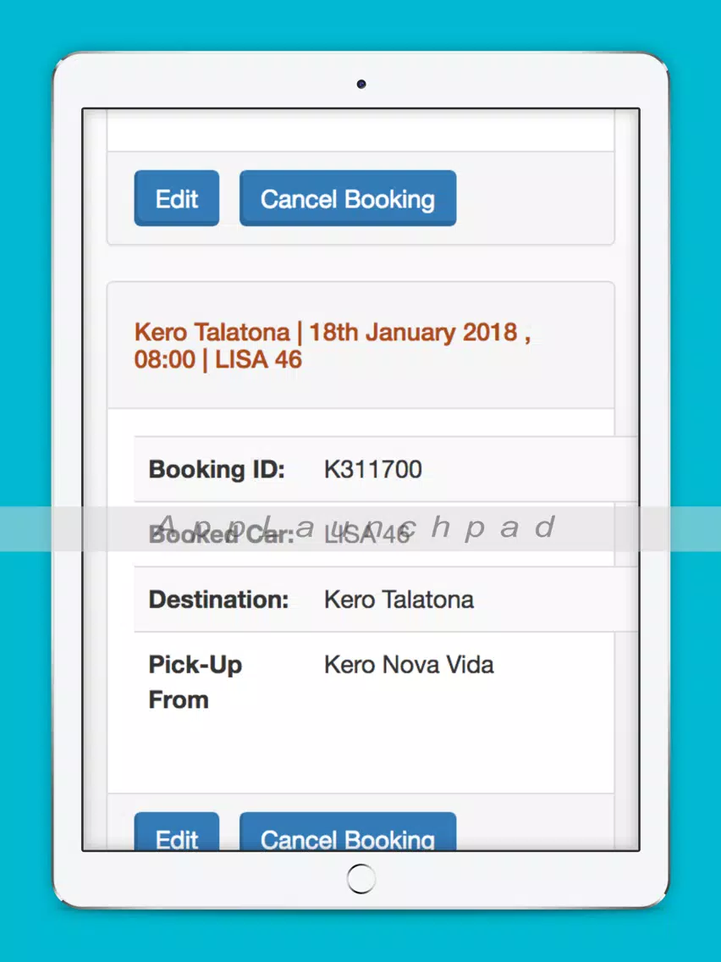The height and width of the screenshot is (962, 721).
Task: Click the blank card area above top Edit
Action: pyautogui.click(x=360, y=130)
